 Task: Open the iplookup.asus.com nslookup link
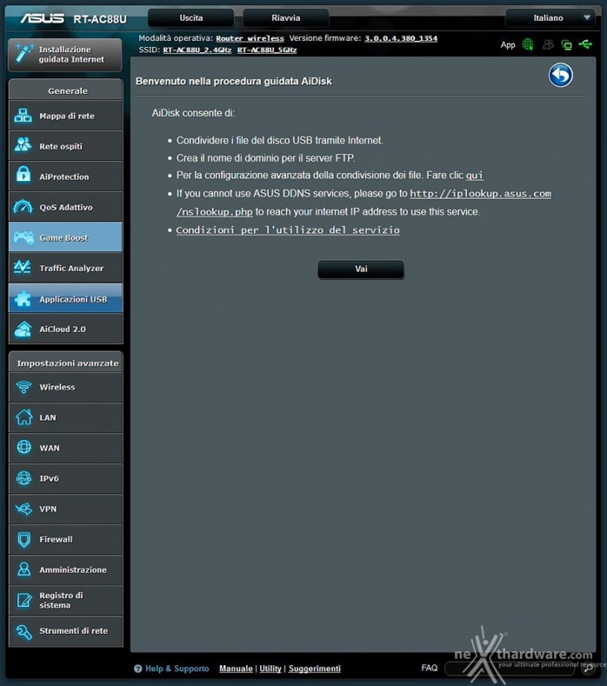point(480,193)
